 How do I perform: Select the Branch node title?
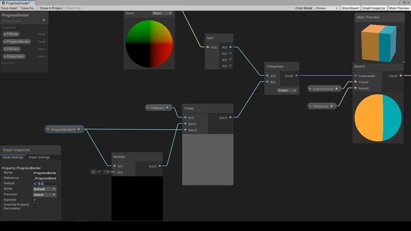360,66
